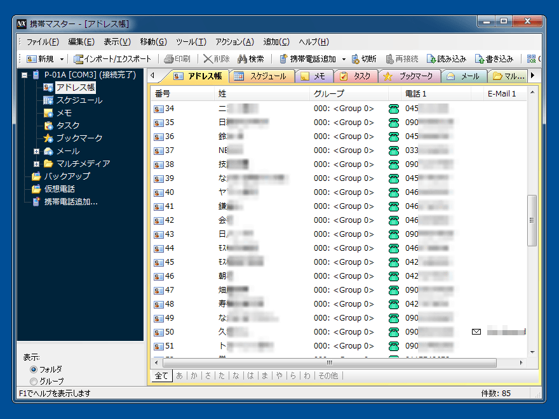Filter contacts by あ row
Viewport: 559px width, 419px height.
click(x=179, y=376)
